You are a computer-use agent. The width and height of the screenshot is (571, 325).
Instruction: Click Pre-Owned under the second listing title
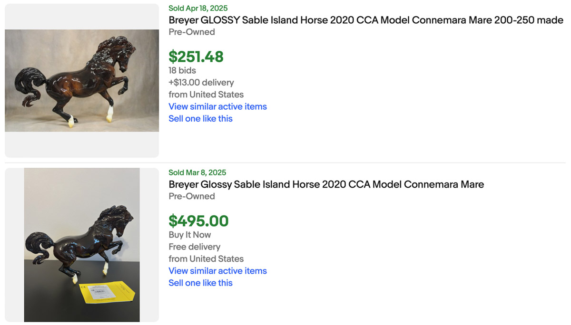click(191, 196)
